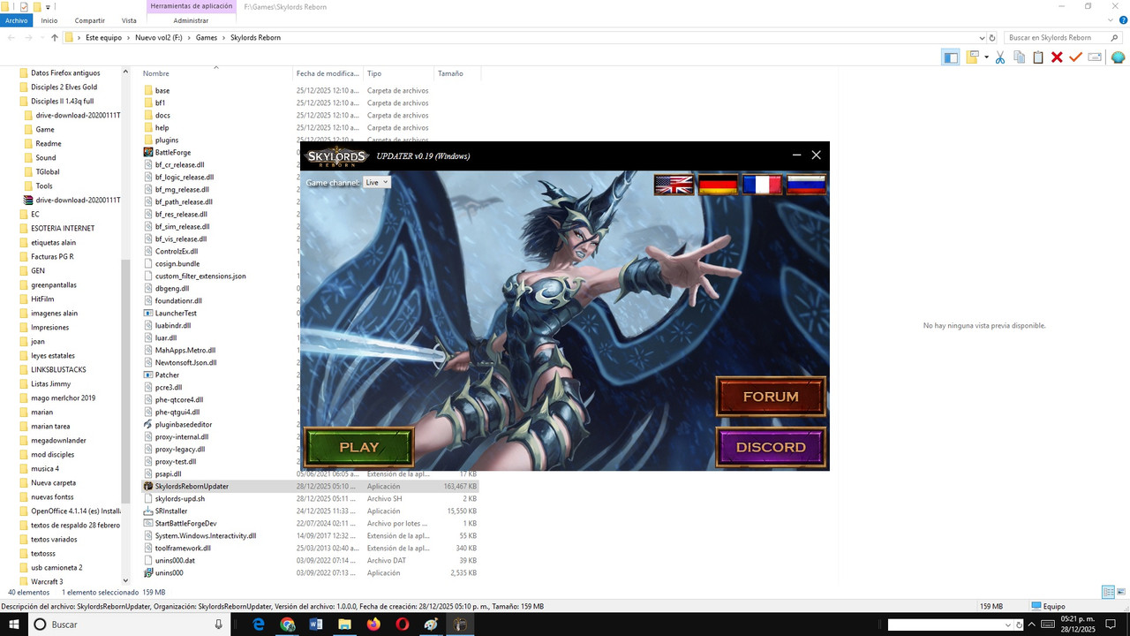Switch to the Vista ribbon tab
This screenshot has width=1130, height=636.
tap(129, 20)
